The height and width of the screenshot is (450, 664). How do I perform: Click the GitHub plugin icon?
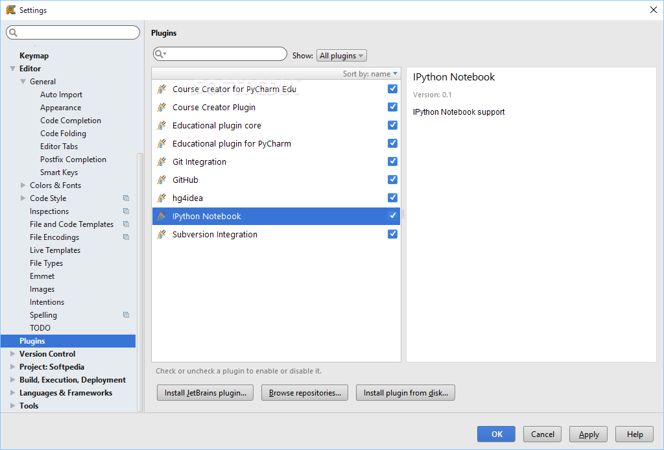161,180
